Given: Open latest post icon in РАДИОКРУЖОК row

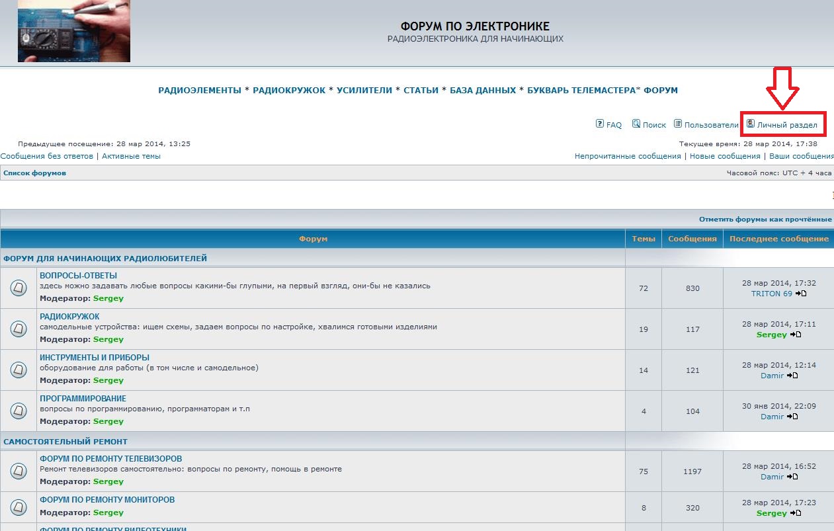Looking at the screenshot, I should (796, 335).
